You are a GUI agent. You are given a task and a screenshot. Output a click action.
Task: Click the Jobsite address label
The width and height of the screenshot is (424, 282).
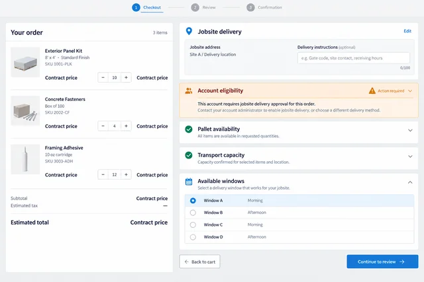pos(205,47)
